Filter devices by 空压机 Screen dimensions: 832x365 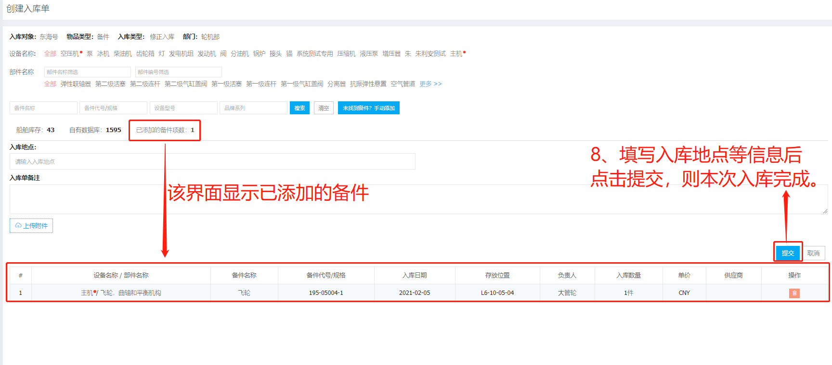pyautogui.click(x=71, y=54)
